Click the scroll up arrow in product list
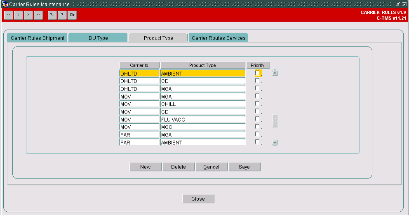This screenshot has height=215, width=409. [275, 73]
